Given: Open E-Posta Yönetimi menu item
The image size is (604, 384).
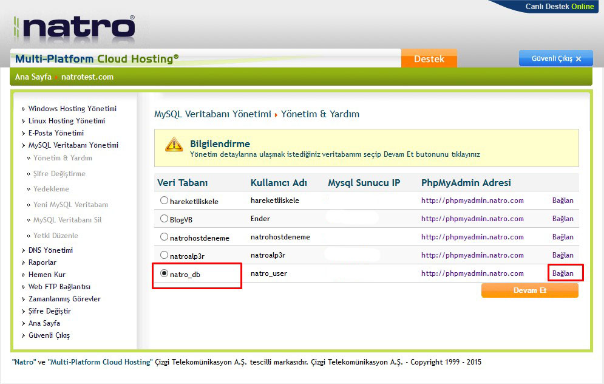Looking at the screenshot, I should click(x=56, y=133).
